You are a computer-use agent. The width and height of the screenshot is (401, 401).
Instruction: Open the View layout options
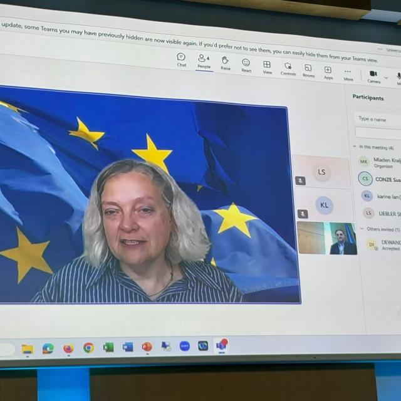267,68
